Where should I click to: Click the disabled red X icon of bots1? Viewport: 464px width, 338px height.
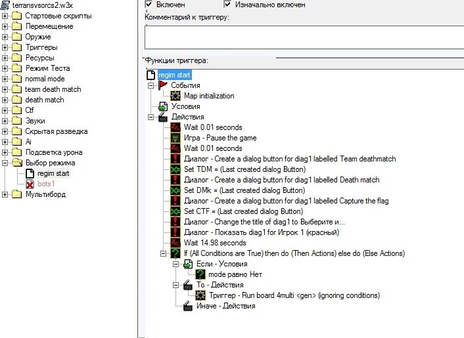[30, 184]
